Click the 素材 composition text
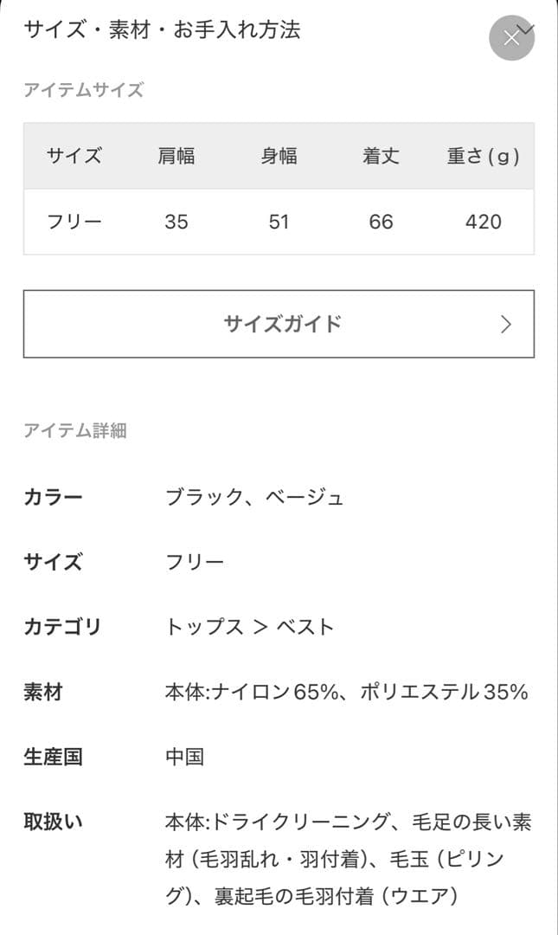 (346, 693)
